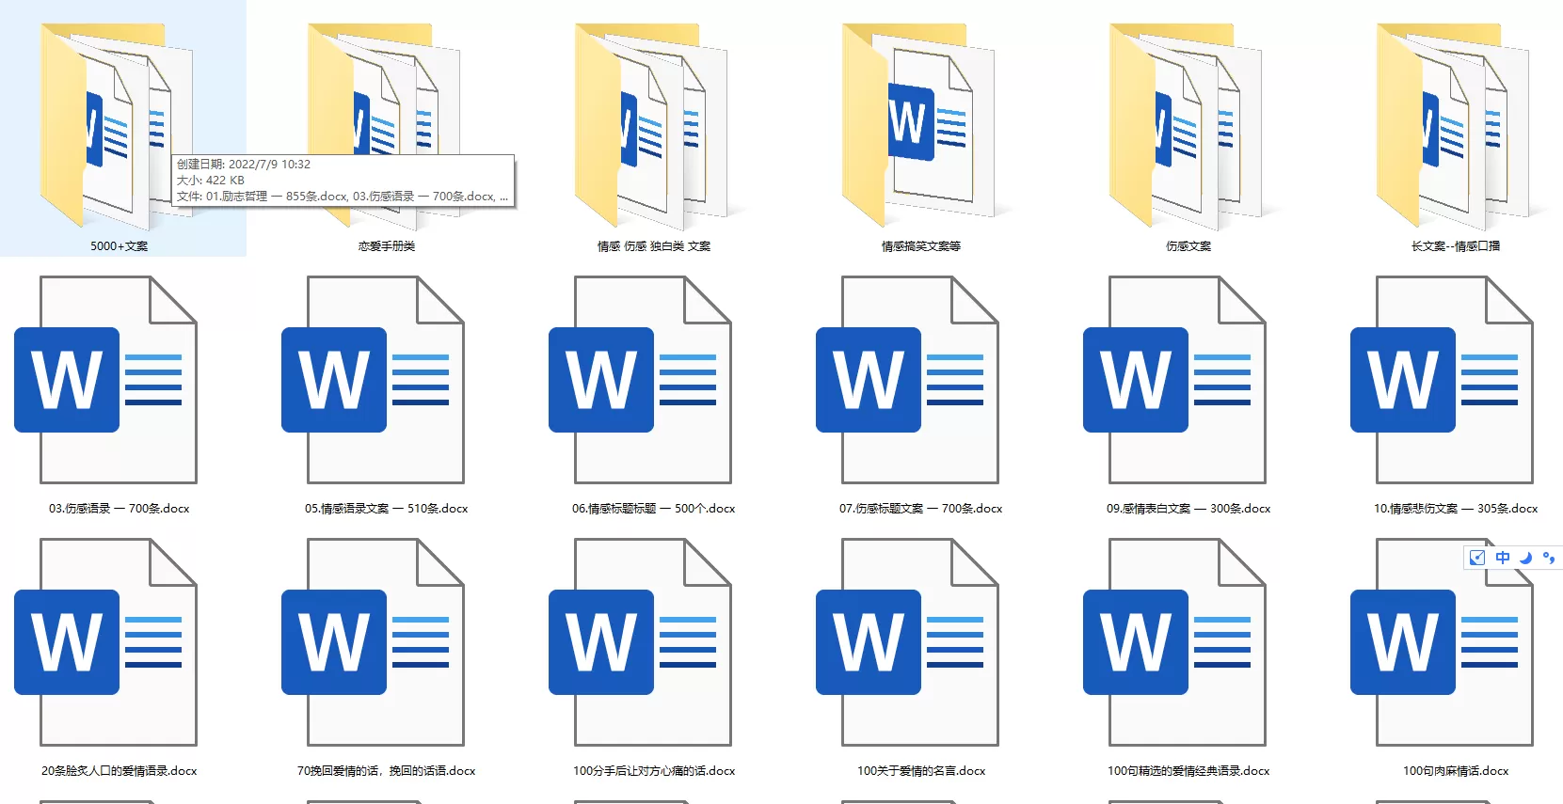Select 100句精选的爱情经典语录.docx file
Screen dimensions: 1563x804
[x=1188, y=643]
